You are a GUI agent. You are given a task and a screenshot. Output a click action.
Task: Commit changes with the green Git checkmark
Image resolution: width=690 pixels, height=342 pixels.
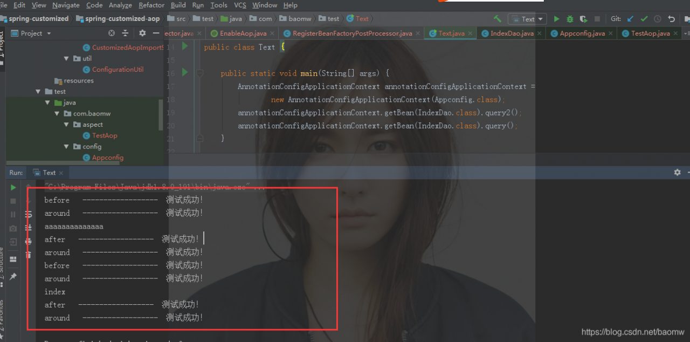[x=644, y=19]
